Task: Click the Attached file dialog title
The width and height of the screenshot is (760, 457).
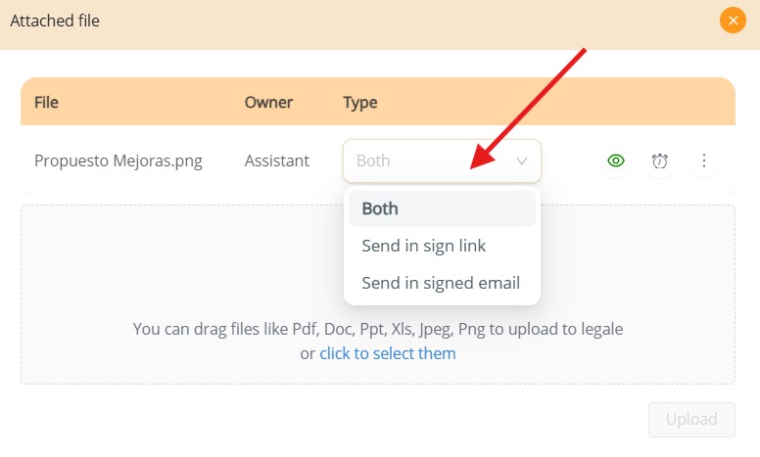Action: 55,21
